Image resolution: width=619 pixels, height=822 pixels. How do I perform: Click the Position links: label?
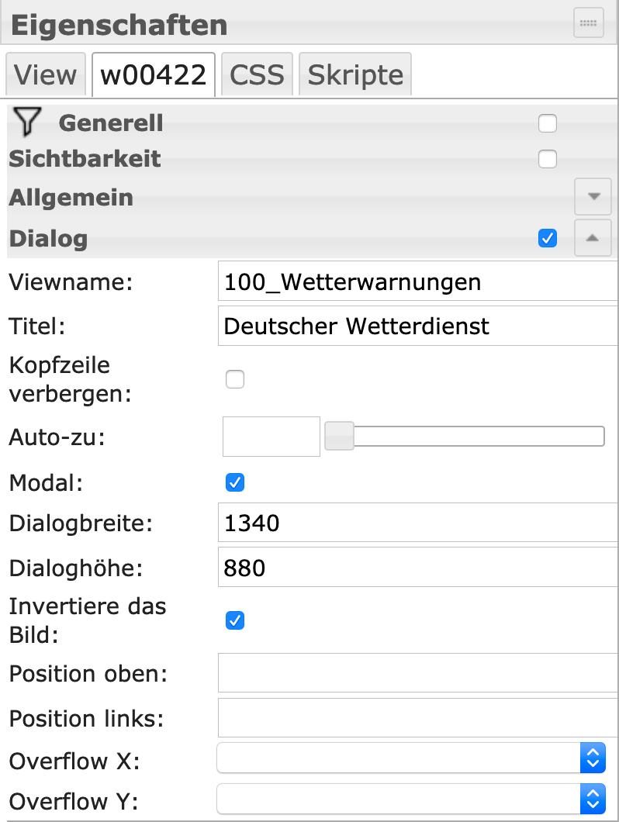(x=87, y=718)
